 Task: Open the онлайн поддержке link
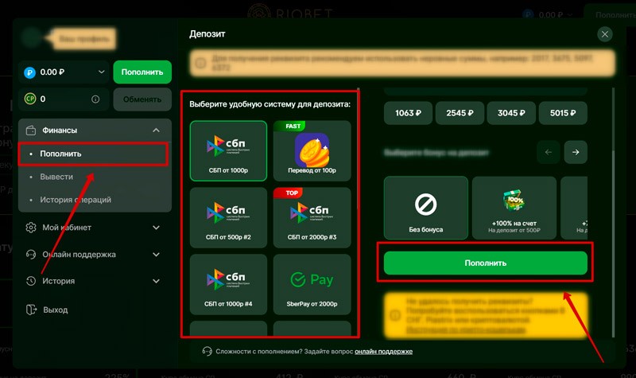[384, 351]
